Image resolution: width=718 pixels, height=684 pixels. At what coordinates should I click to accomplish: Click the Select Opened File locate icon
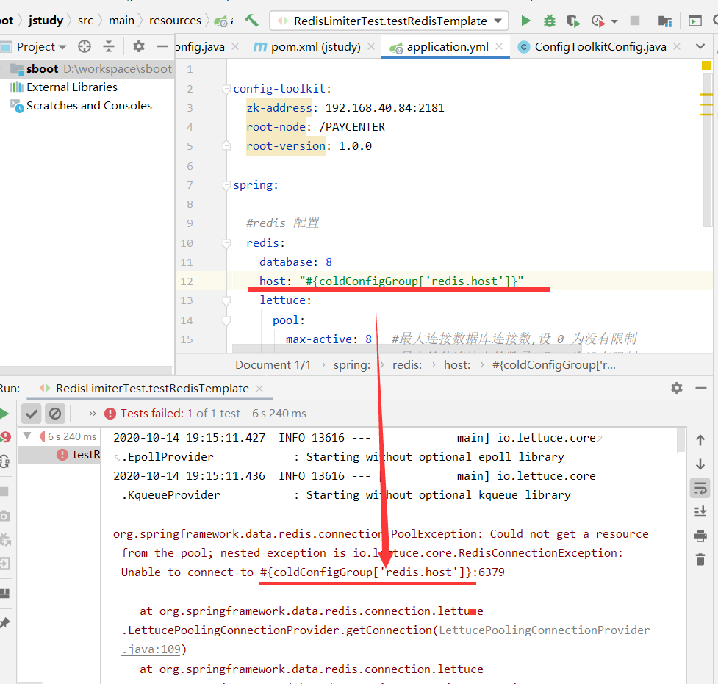85,46
